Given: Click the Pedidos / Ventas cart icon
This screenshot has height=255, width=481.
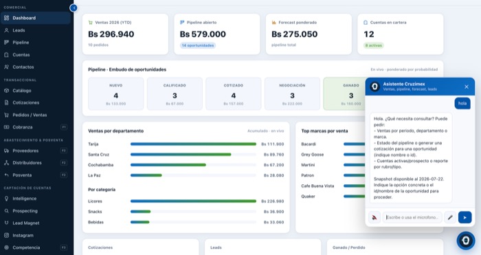Looking at the screenshot, I should click(x=6, y=115).
